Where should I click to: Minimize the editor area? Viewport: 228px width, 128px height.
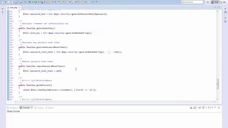pos(215,7)
